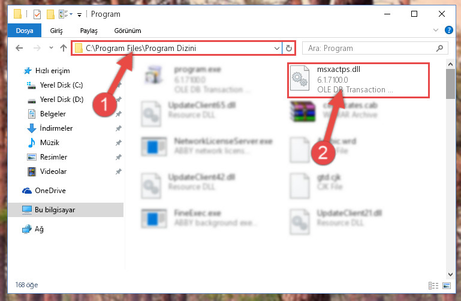Click the new folder icon in title bar

coord(50,14)
